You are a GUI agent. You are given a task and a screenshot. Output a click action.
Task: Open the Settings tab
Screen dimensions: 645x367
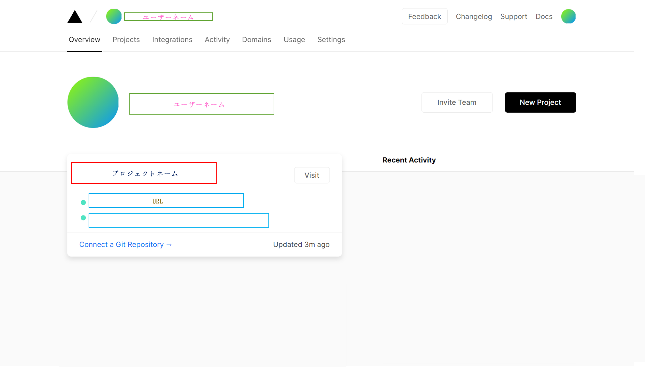331,40
